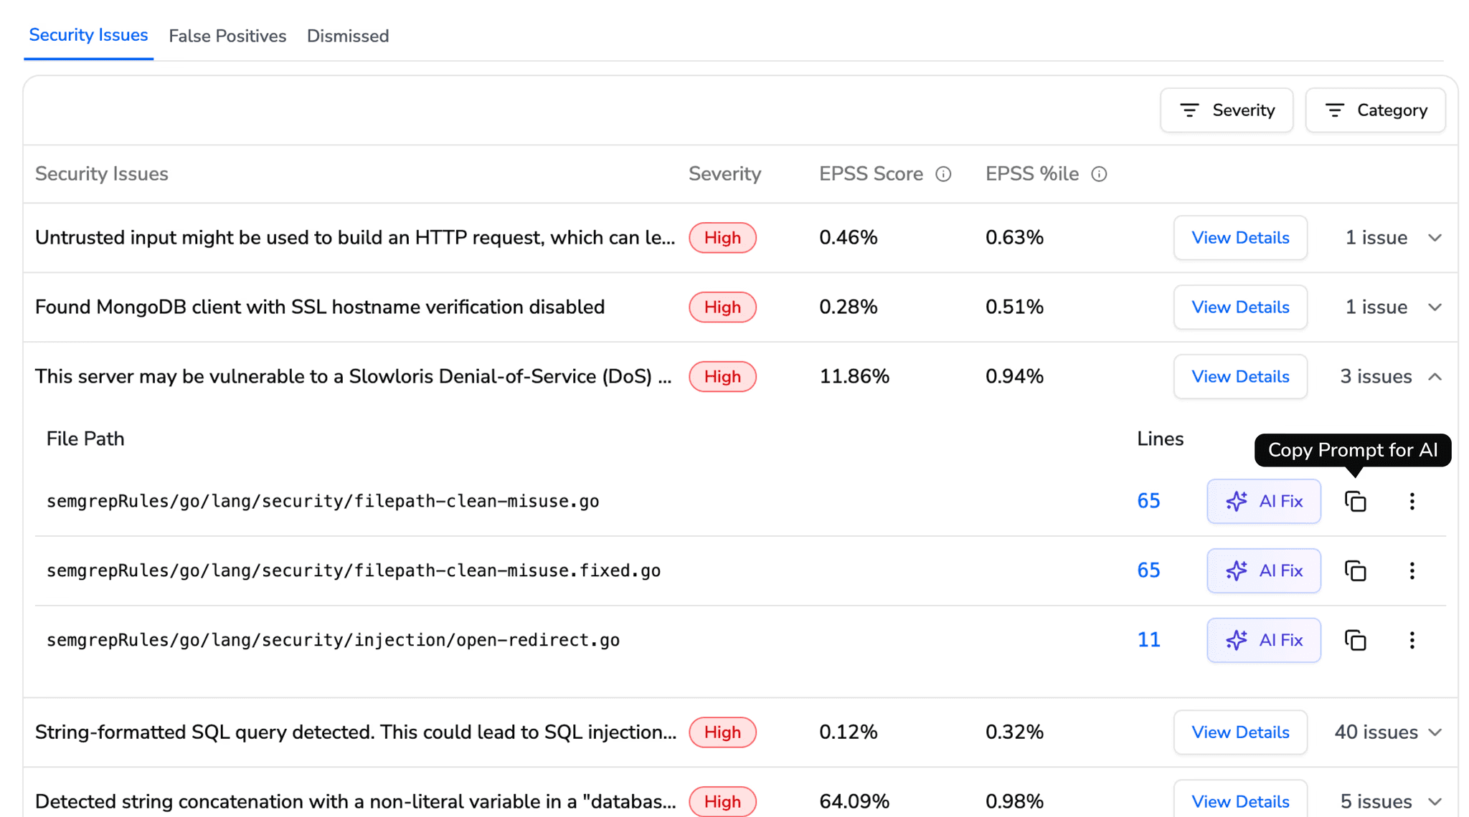Open overflow menu for filepath-clean-misuse.fixed.go

pos(1412,570)
